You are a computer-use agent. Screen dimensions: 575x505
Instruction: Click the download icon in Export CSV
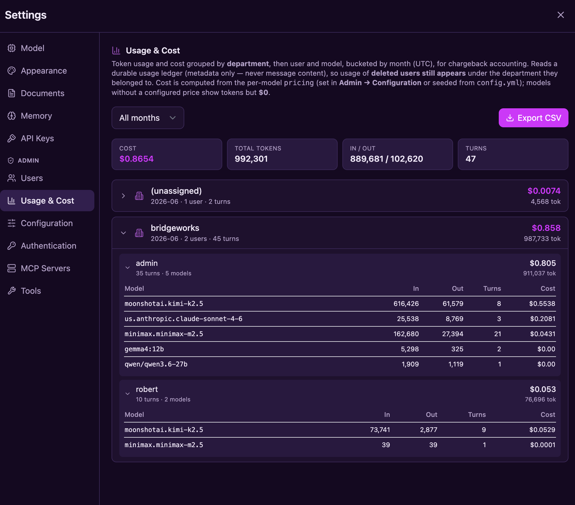pos(510,118)
